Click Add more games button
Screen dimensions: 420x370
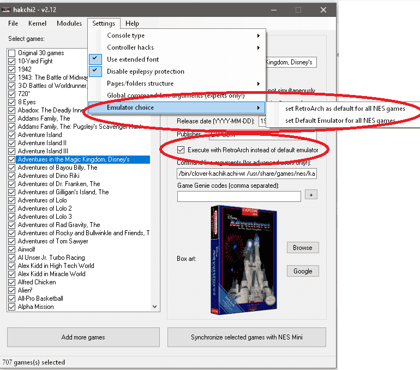(83, 337)
